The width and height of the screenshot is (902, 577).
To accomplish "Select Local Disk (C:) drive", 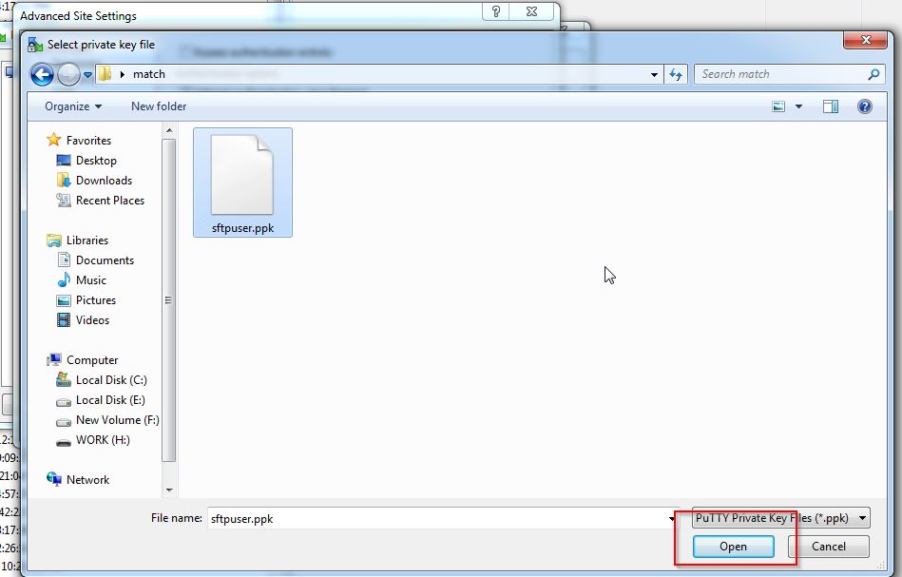I will [110, 380].
